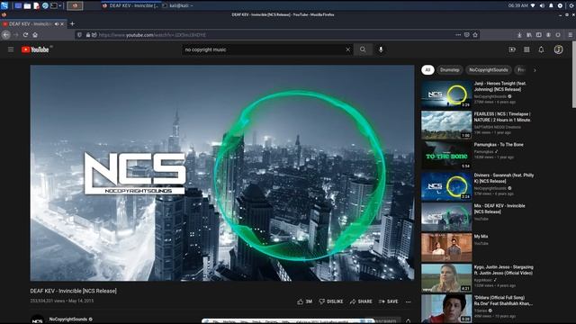Open the Kali applications menu icon
The height and width of the screenshot is (324, 576).
pos(4,5)
